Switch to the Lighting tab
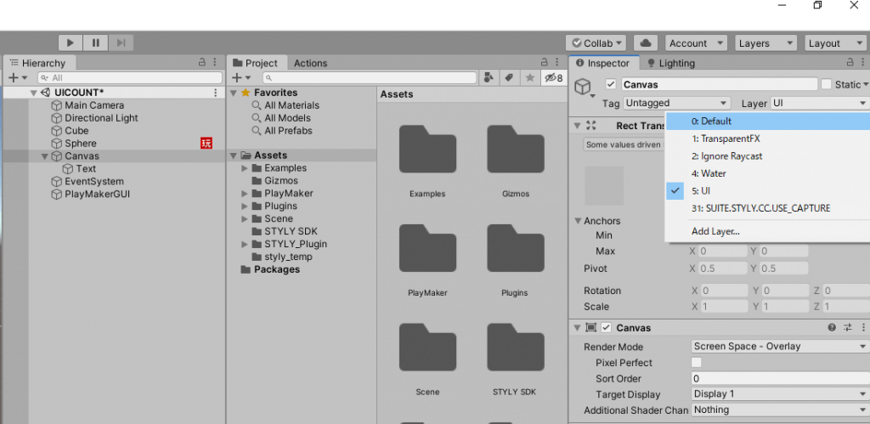Screen dimensions: 870x424 click(x=670, y=63)
